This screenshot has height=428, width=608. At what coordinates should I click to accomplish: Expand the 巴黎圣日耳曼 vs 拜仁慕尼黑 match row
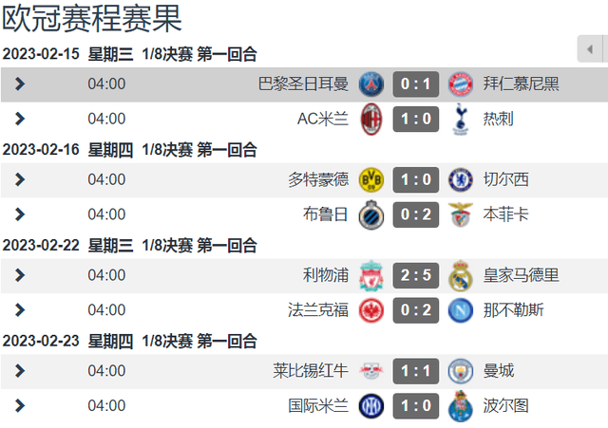click(20, 84)
